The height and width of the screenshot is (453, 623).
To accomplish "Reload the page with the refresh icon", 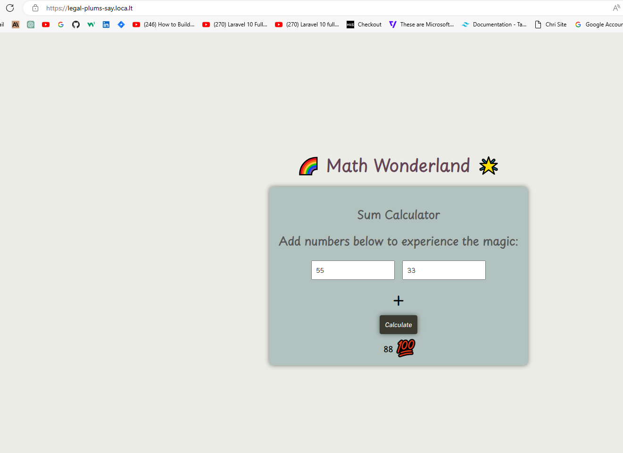I will 10,8.
